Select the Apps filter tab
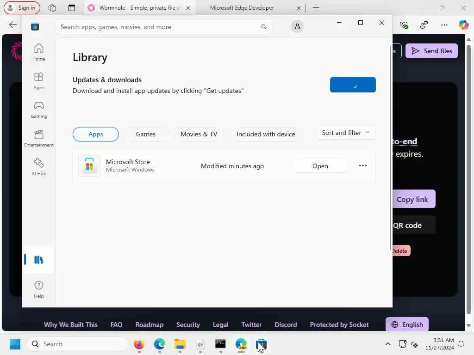 tap(96, 134)
